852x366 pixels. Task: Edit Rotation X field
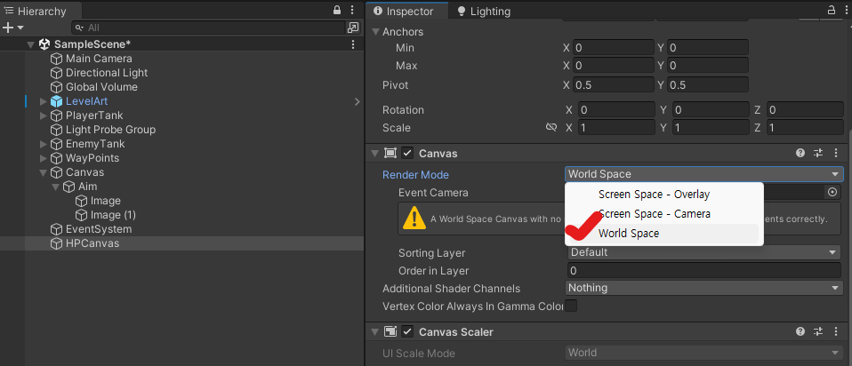[616, 109]
